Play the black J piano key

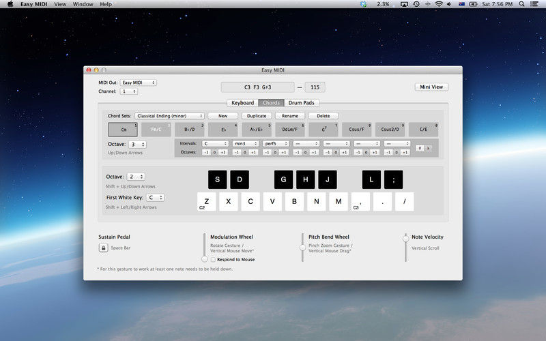pos(328,179)
